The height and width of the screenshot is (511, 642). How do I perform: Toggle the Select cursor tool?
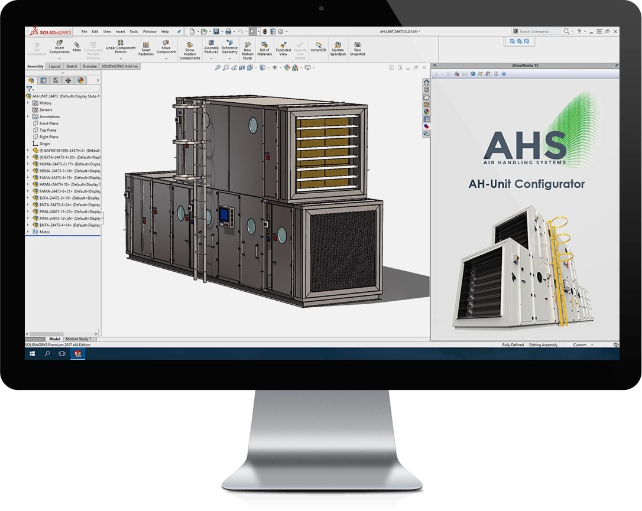pos(252,31)
